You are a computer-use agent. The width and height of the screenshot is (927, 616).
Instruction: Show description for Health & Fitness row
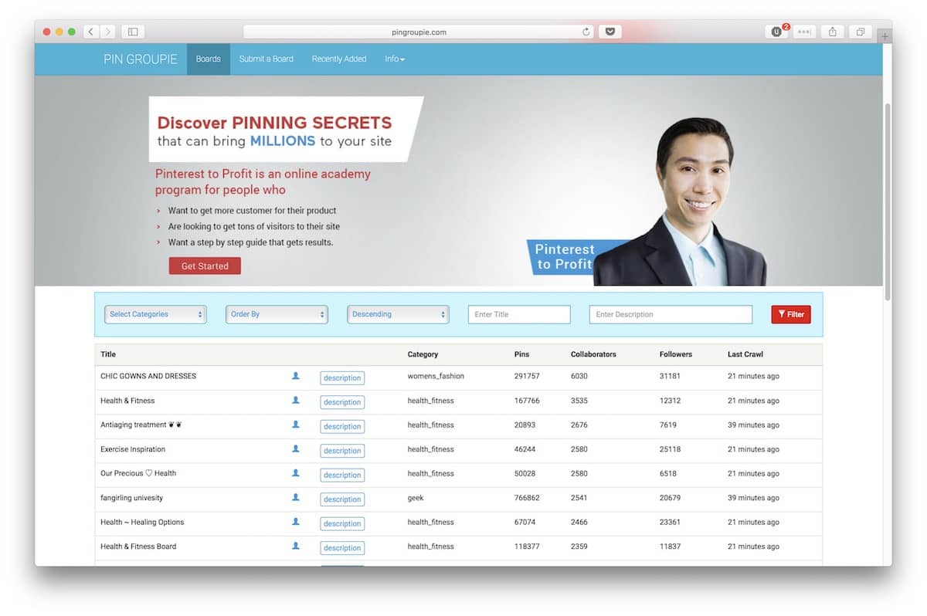point(342,402)
